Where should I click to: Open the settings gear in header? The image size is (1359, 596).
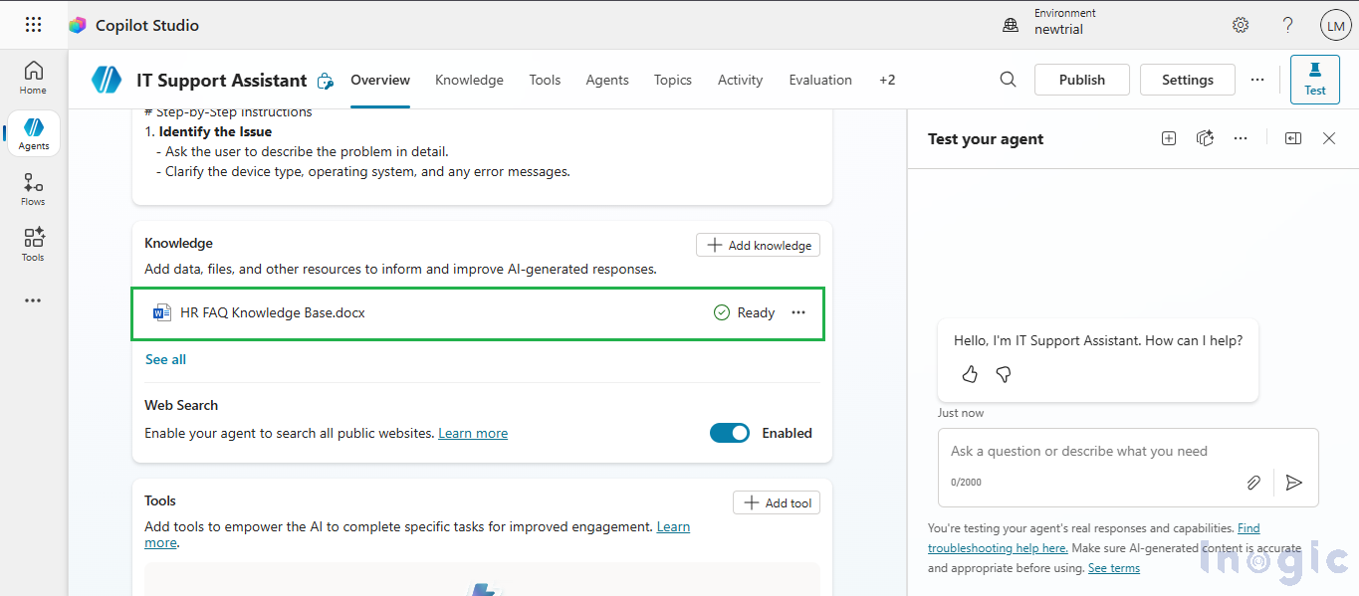(1240, 25)
